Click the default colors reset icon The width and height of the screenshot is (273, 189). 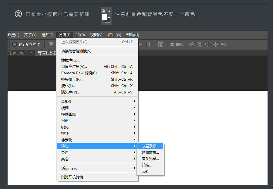(103, 11)
